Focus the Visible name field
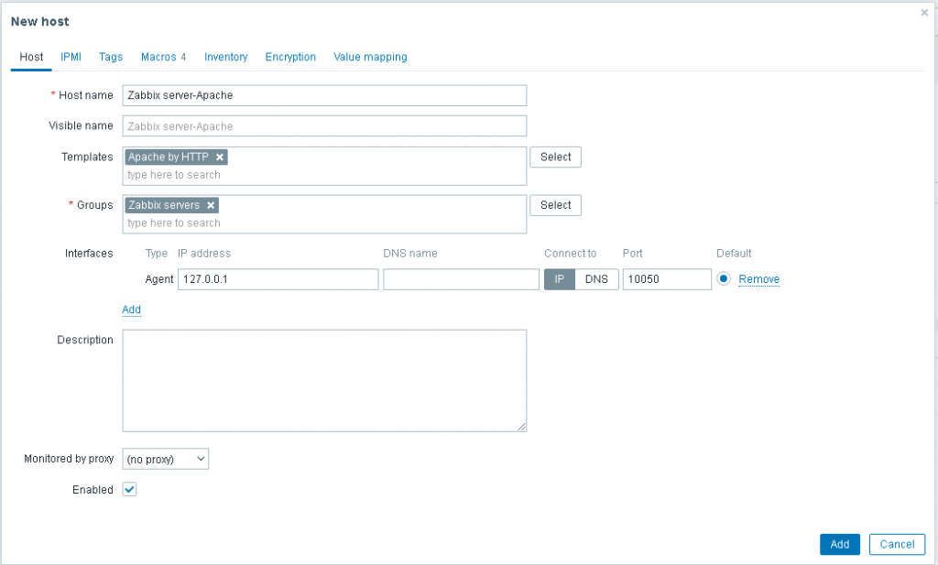938x565 pixels. (x=324, y=126)
